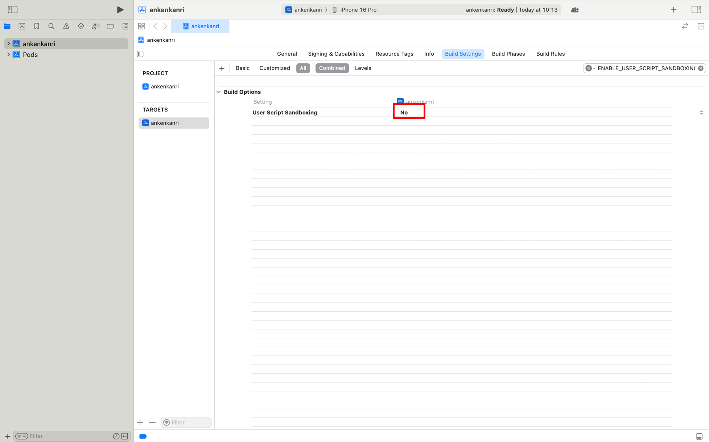Collapse the Build Options section

click(219, 92)
